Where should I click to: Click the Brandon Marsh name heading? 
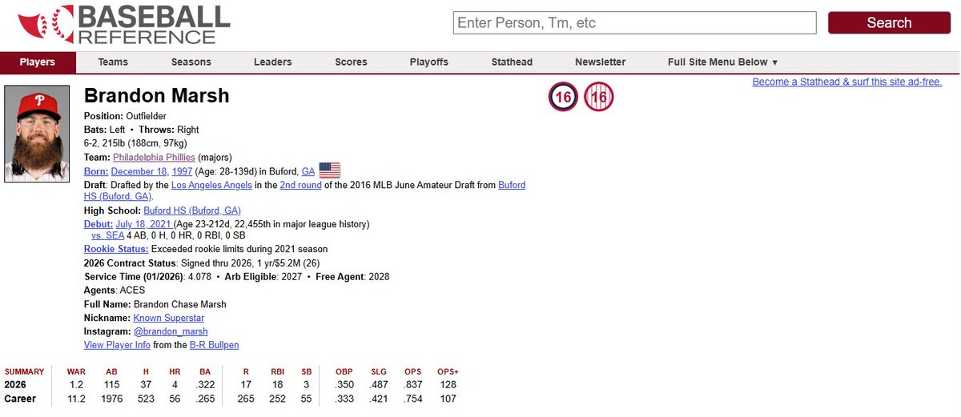click(157, 96)
